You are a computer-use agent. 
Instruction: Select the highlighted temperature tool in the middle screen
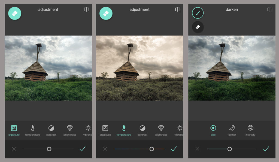click(x=124, y=130)
